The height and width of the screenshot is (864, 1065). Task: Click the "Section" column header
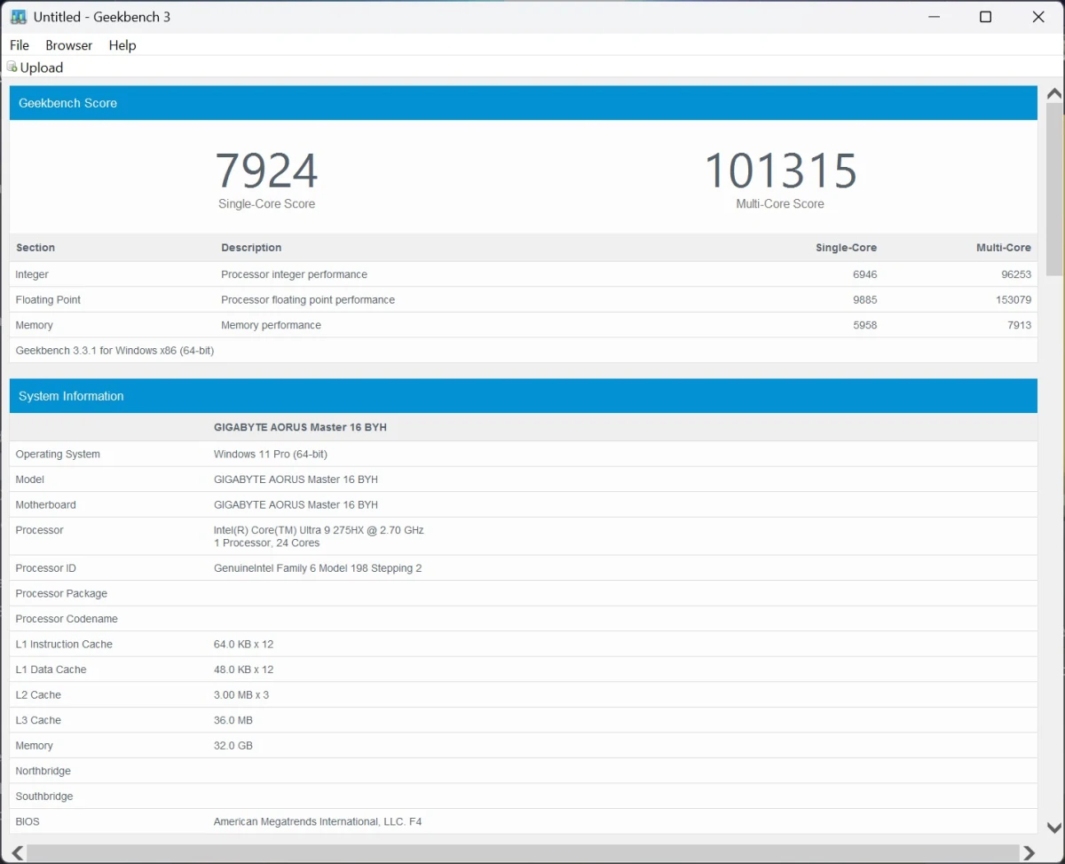(x=35, y=248)
